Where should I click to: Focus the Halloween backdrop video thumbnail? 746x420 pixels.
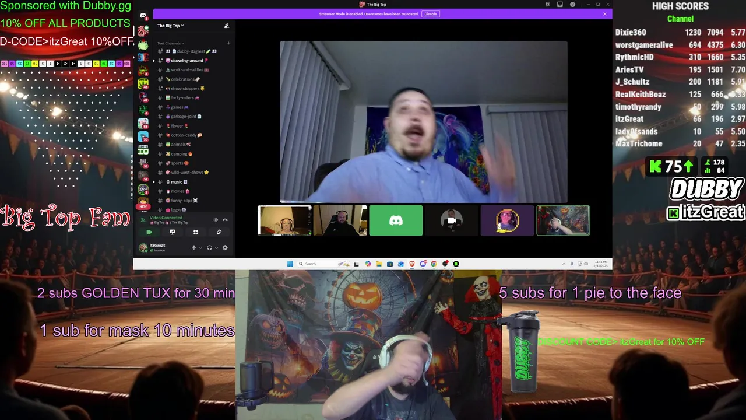[x=563, y=220]
